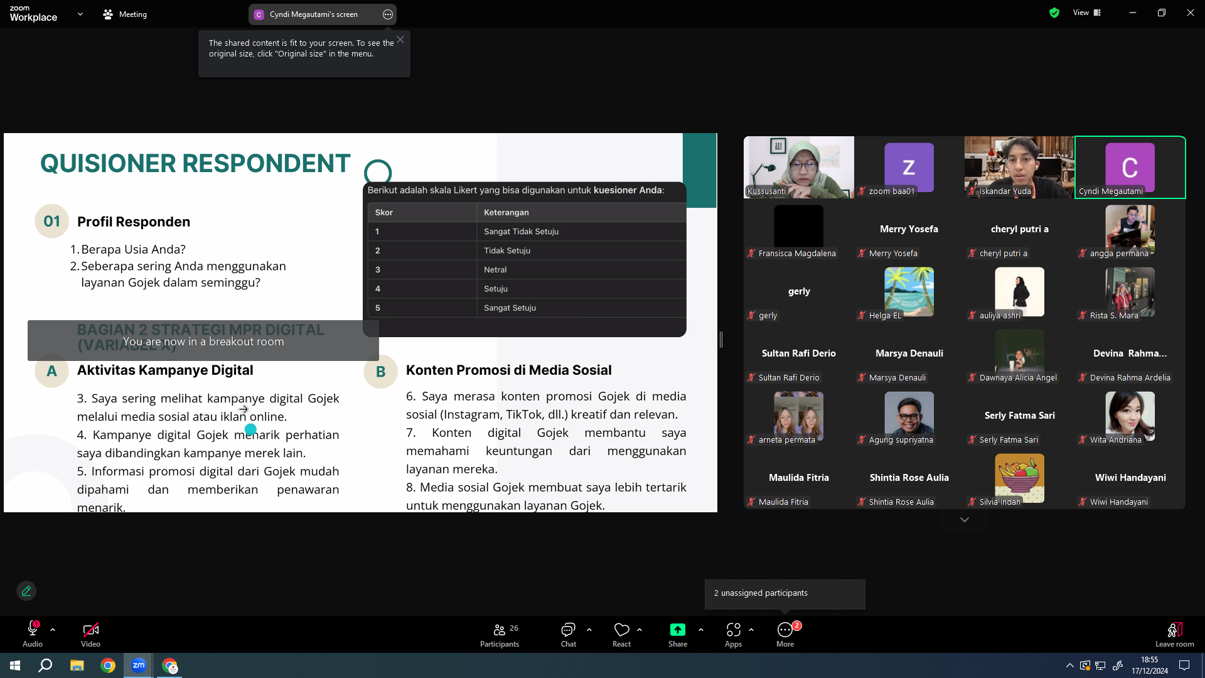Open the network icon in system tray
The image size is (1205, 678).
(x=1100, y=665)
